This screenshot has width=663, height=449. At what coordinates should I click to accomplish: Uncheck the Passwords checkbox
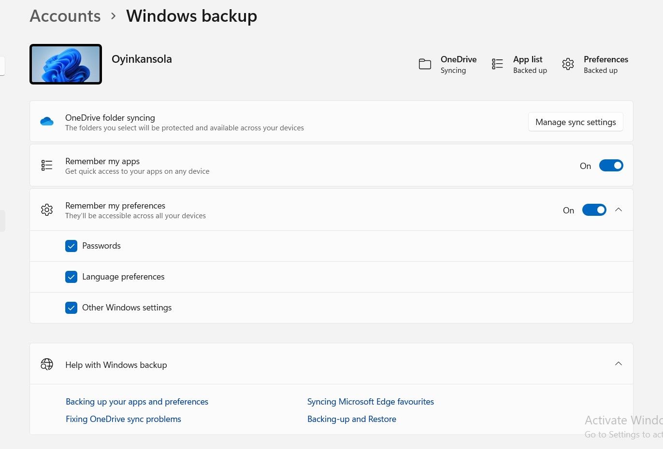[x=71, y=246]
